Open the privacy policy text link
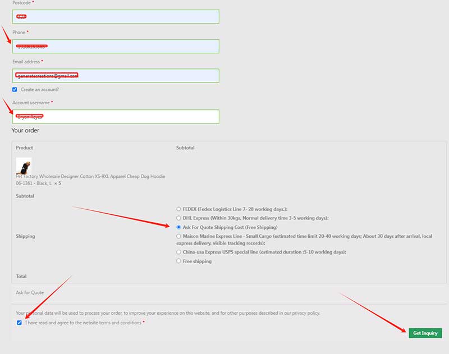This screenshot has height=354, width=449. coord(305,313)
